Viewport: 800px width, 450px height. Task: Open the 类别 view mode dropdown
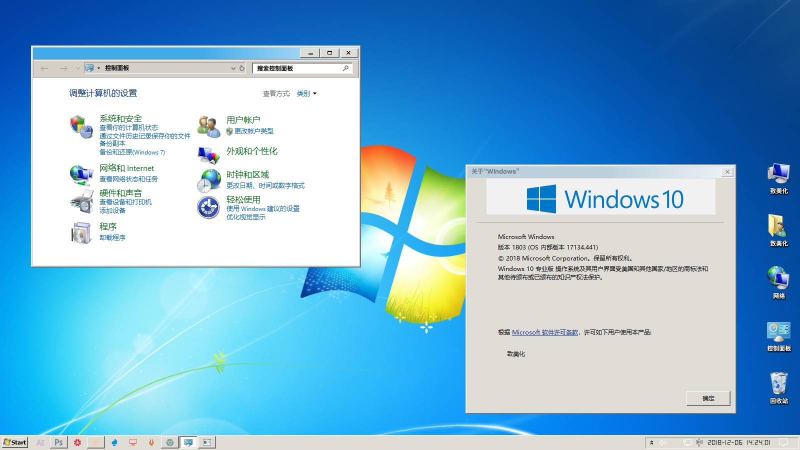[x=306, y=93]
